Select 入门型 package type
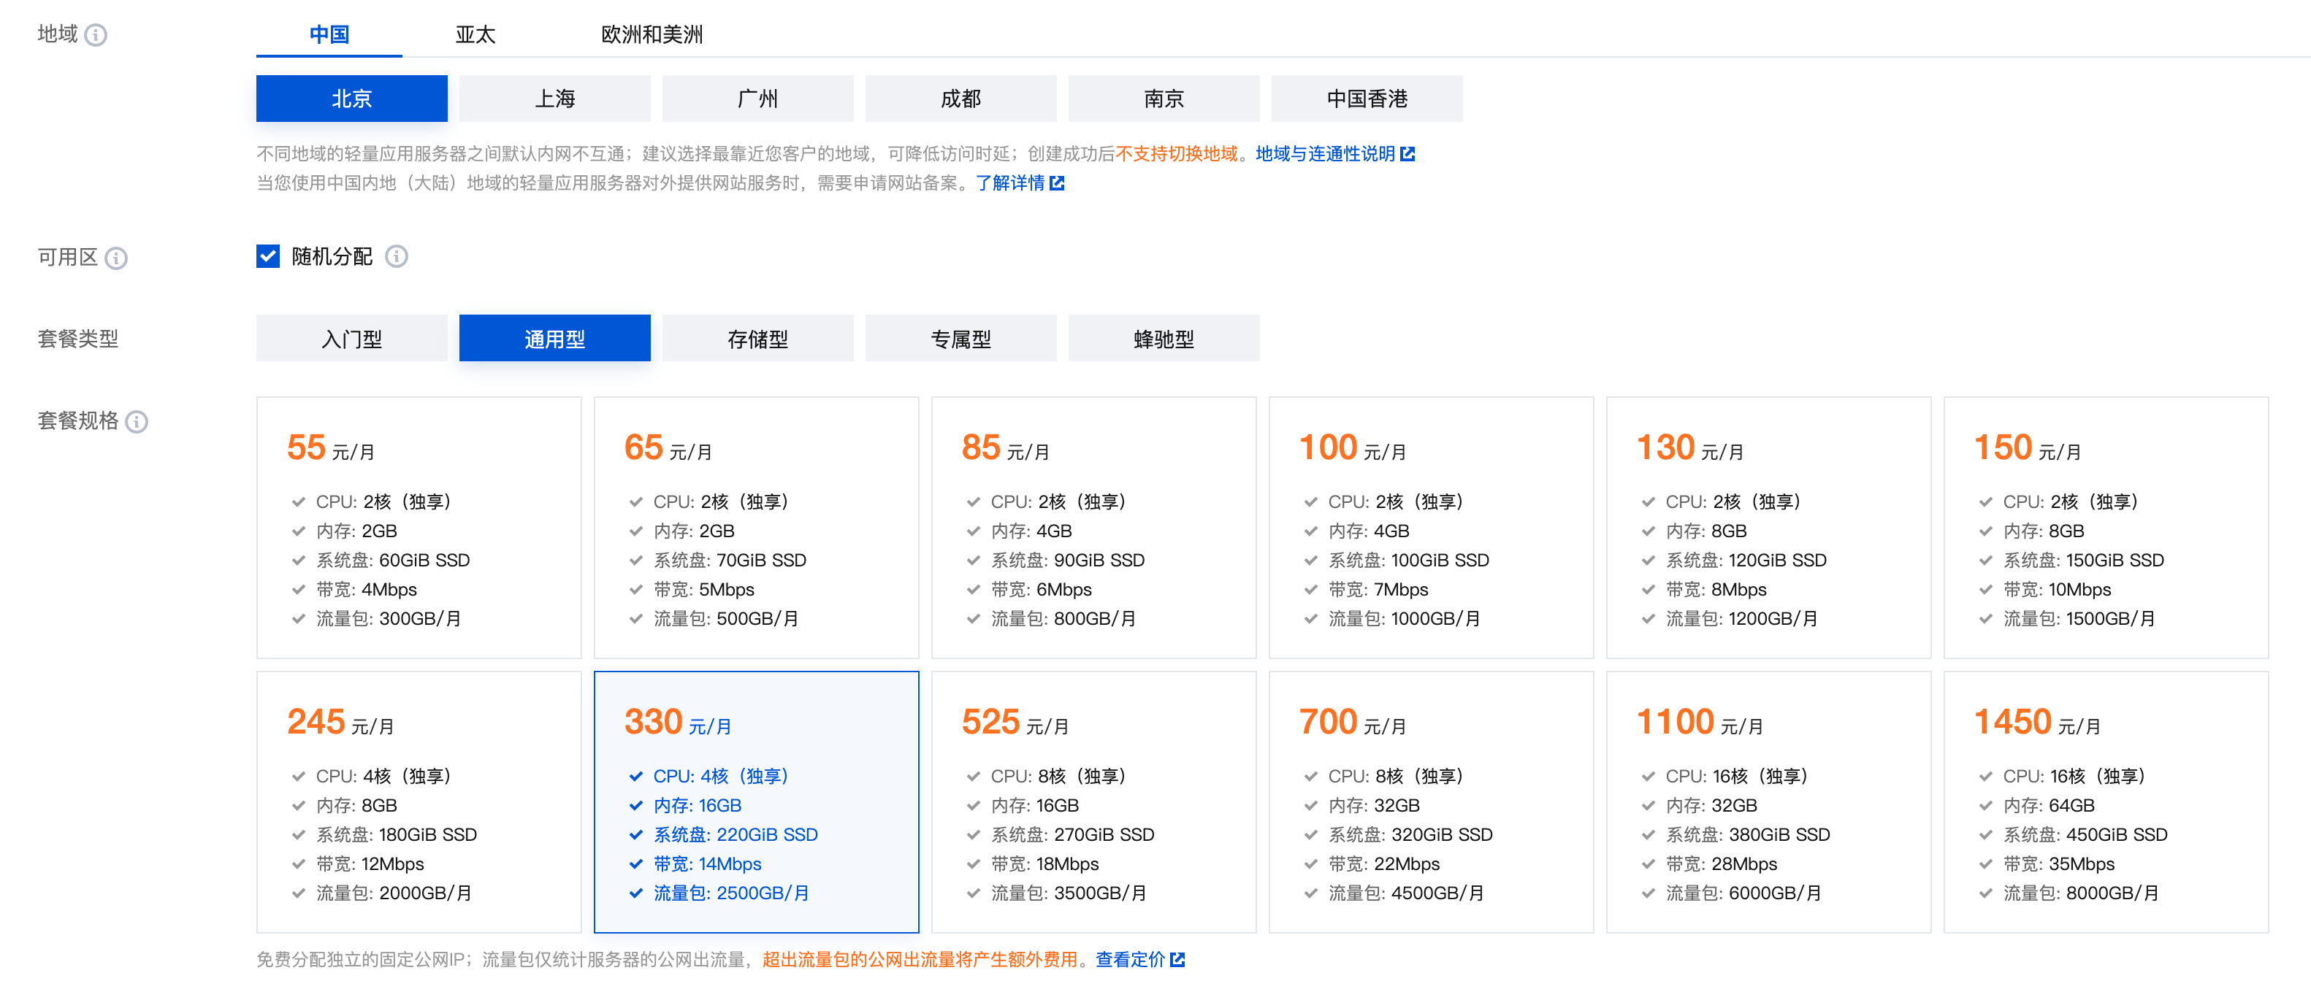The image size is (2311, 981). click(x=351, y=339)
